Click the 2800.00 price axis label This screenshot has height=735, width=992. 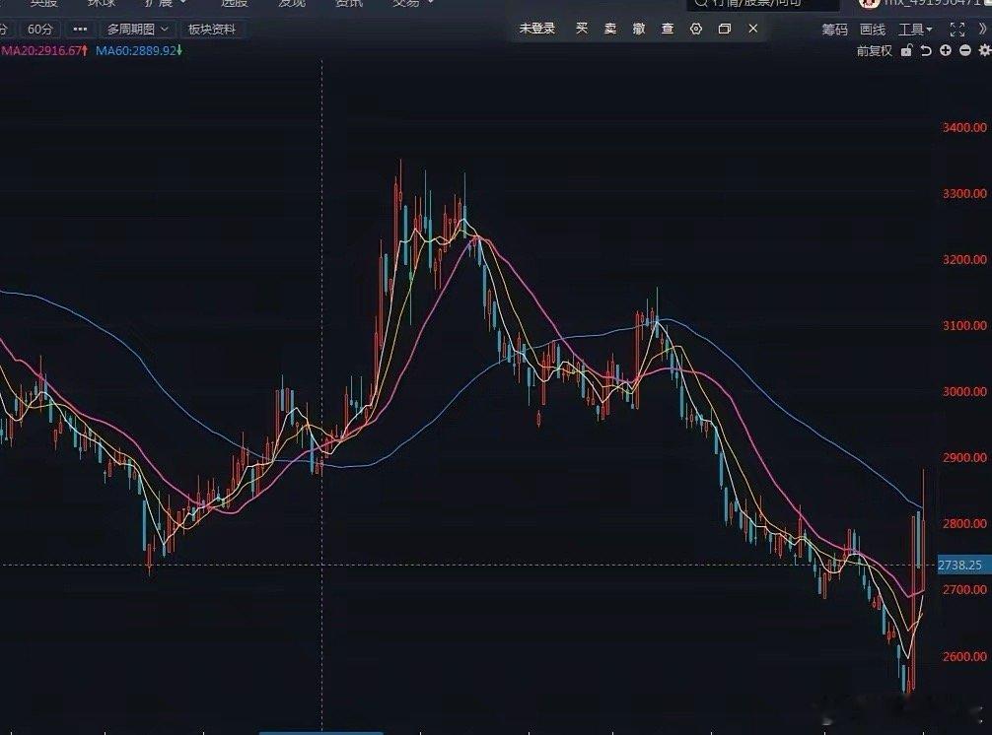pyautogui.click(x=964, y=524)
